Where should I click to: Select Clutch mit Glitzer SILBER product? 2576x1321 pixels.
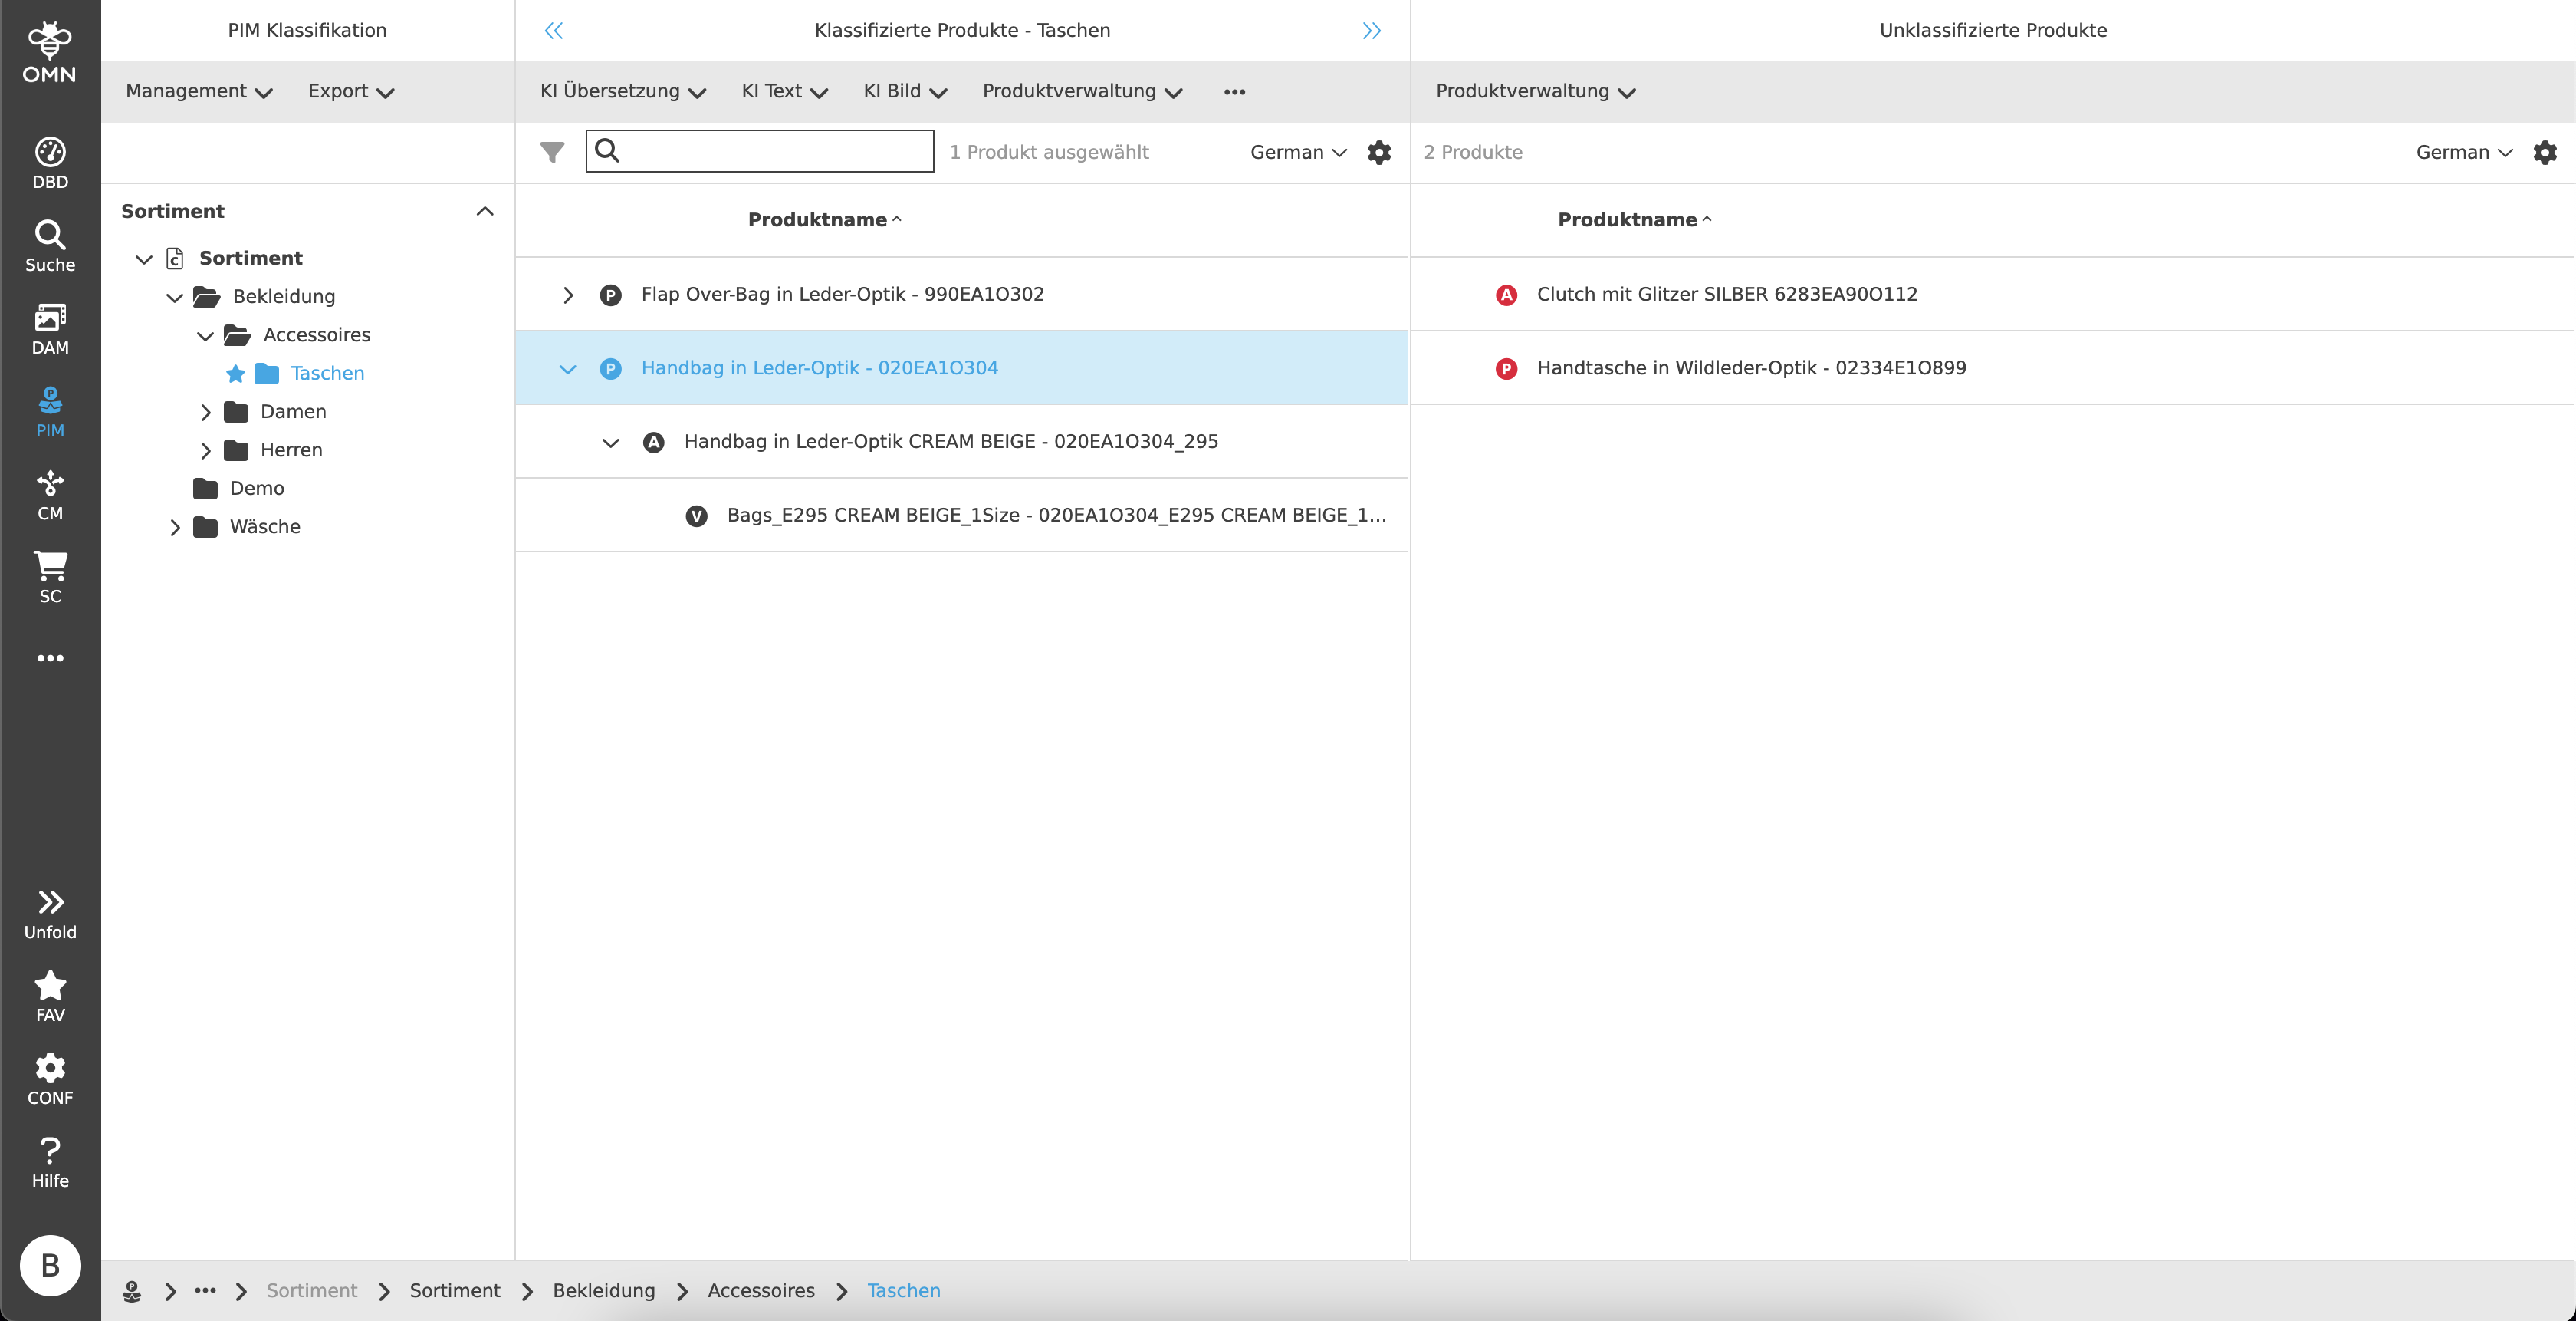[1726, 295]
